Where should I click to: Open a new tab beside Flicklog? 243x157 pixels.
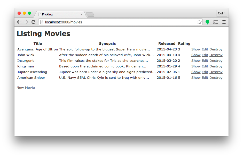coord(90,14)
